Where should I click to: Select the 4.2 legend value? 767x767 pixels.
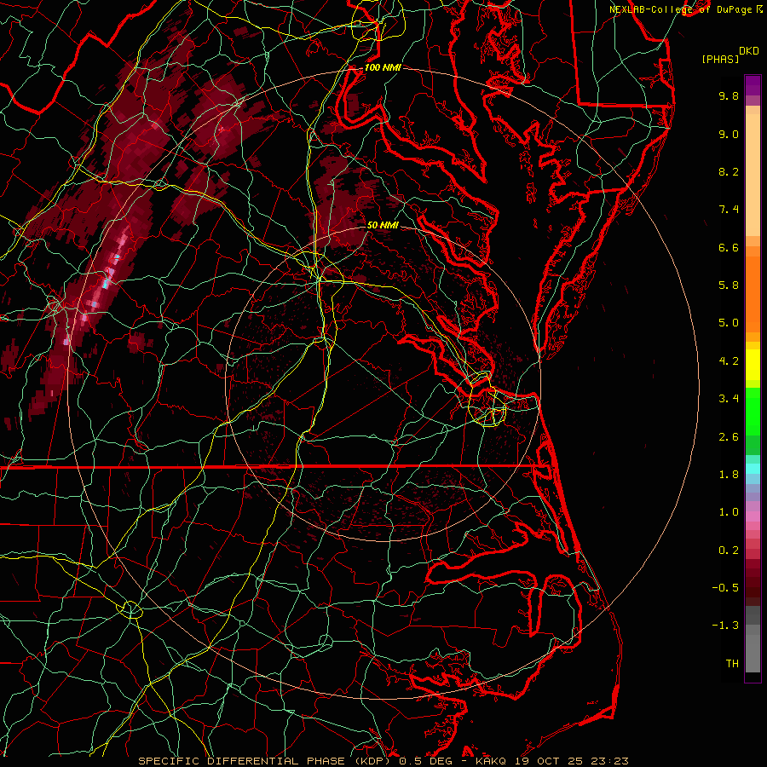[x=729, y=361]
